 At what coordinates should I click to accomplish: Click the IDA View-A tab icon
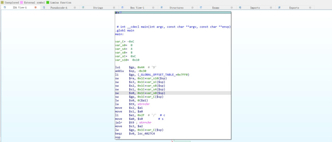pos(5,7)
